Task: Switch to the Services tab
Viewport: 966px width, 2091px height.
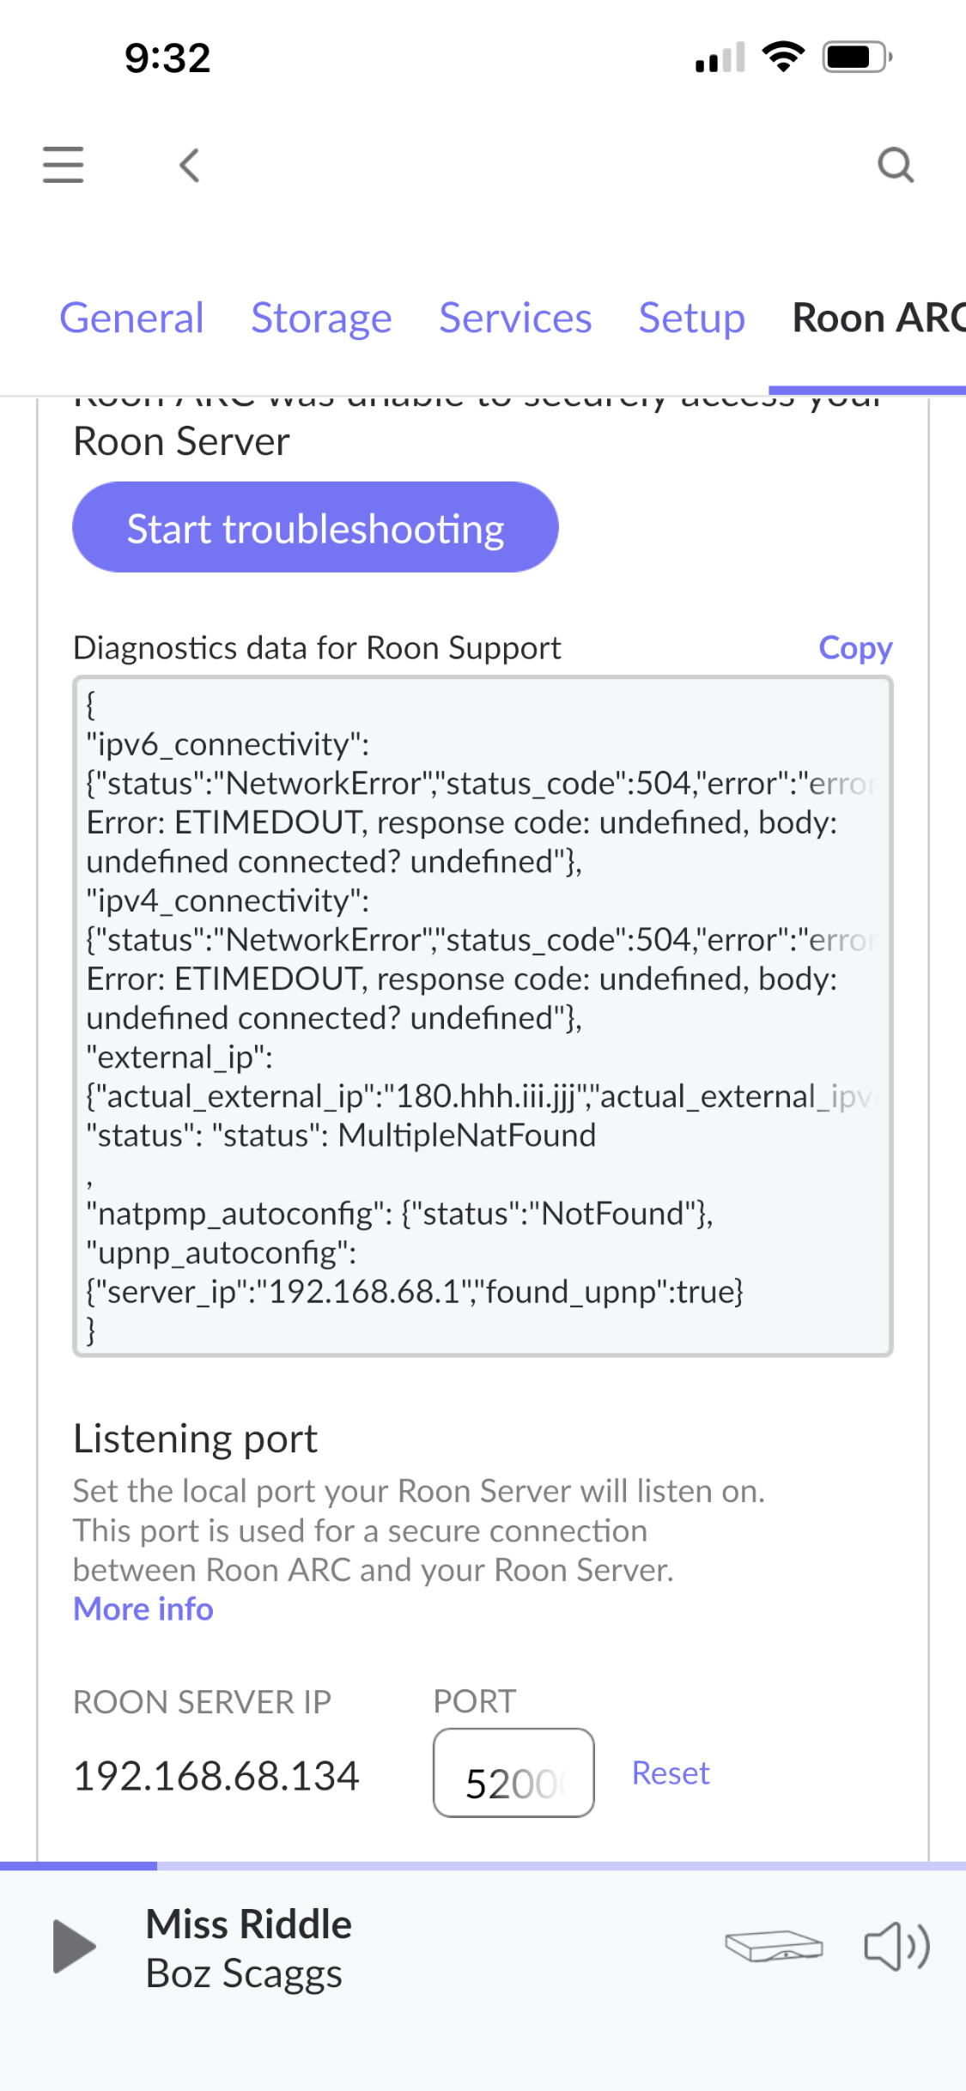Action: click(x=515, y=318)
